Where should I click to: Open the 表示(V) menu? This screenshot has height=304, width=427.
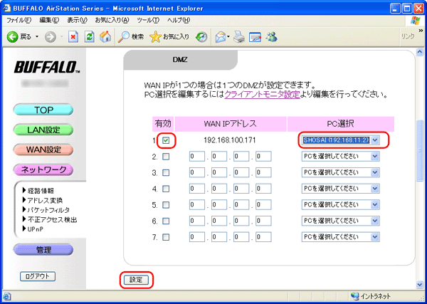[x=77, y=21]
